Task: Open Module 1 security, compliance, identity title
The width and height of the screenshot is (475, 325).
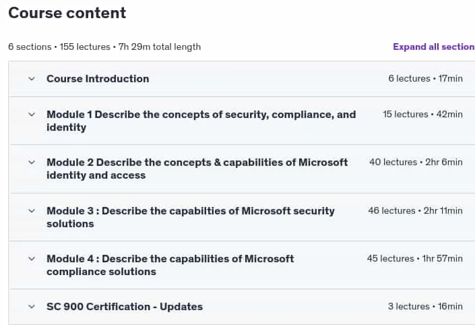Action: 201,121
